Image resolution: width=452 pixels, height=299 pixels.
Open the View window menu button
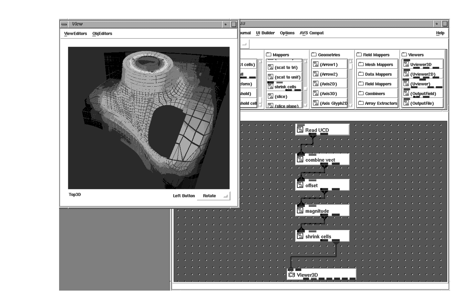[x=64, y=24]
